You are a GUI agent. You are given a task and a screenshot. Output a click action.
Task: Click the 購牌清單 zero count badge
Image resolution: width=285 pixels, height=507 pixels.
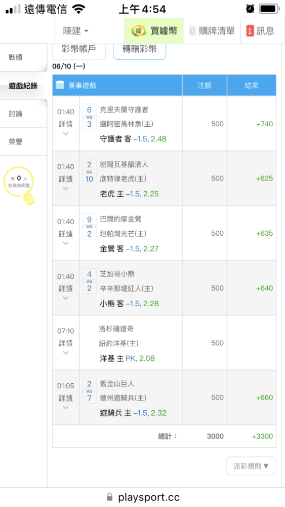click(x=192, y=31)
